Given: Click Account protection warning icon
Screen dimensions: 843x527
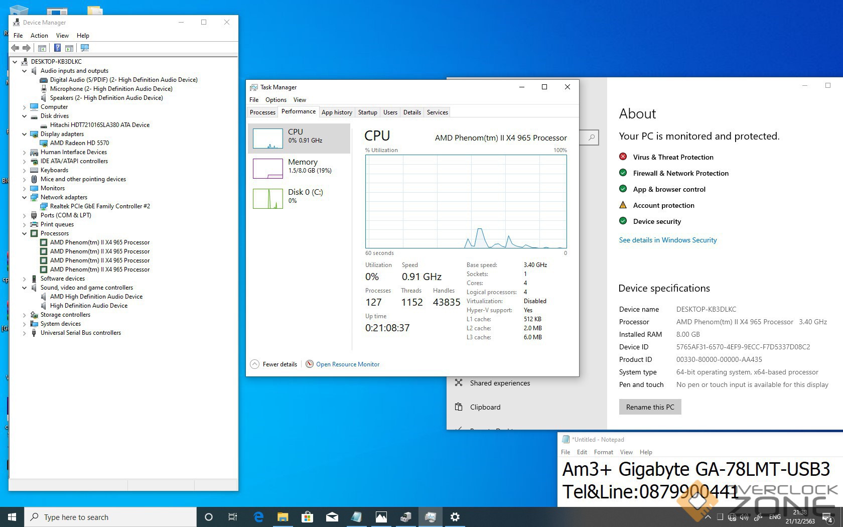Looking at the screenshot, I should [x=623, y=205].
